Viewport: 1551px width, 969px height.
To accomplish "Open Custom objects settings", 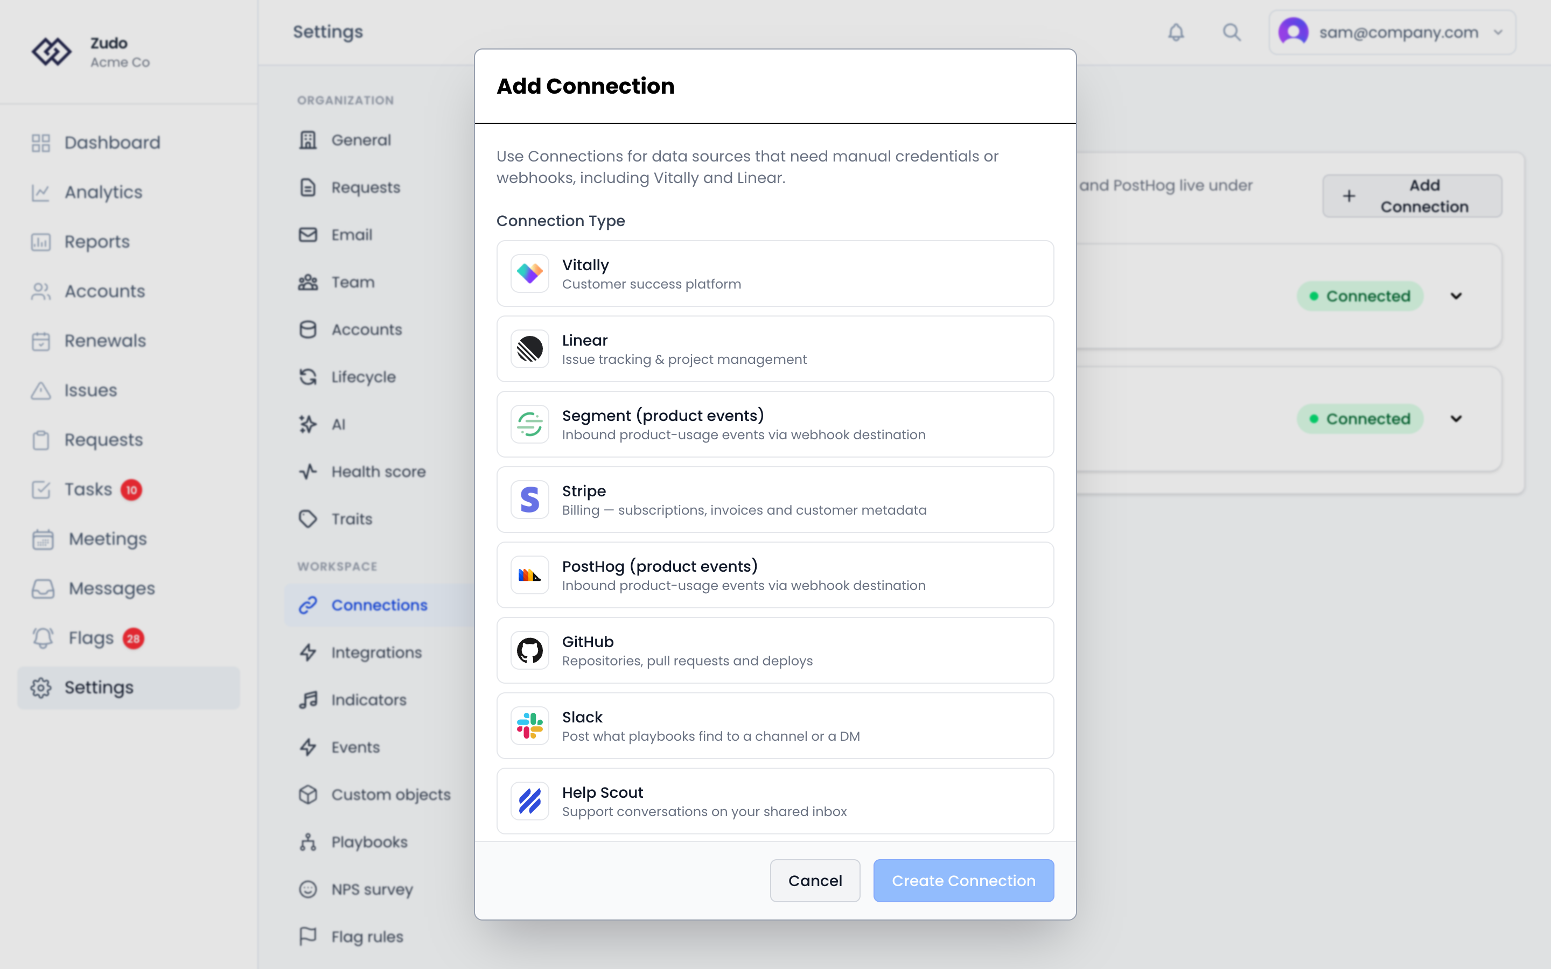I will coord(380,795).
